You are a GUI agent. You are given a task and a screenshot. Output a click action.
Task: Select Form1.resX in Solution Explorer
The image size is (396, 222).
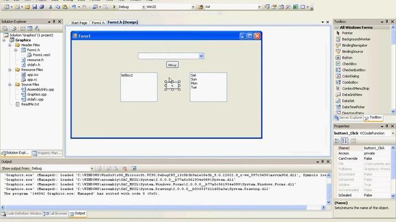tap(41, 55)
